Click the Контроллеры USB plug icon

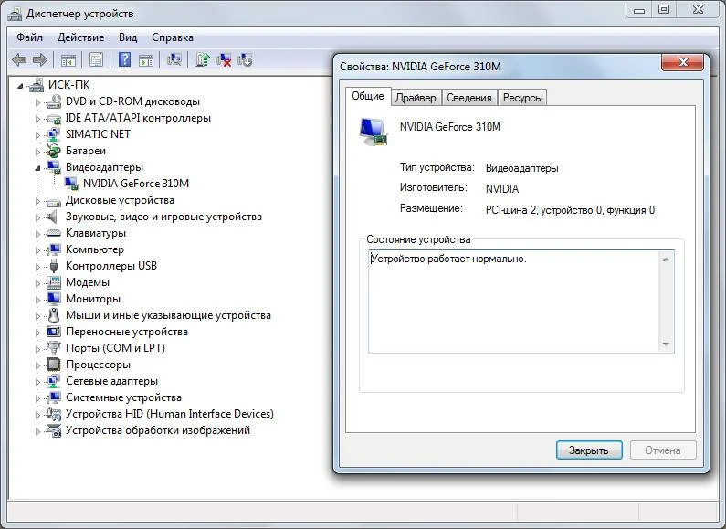click(x=54, y=266)
